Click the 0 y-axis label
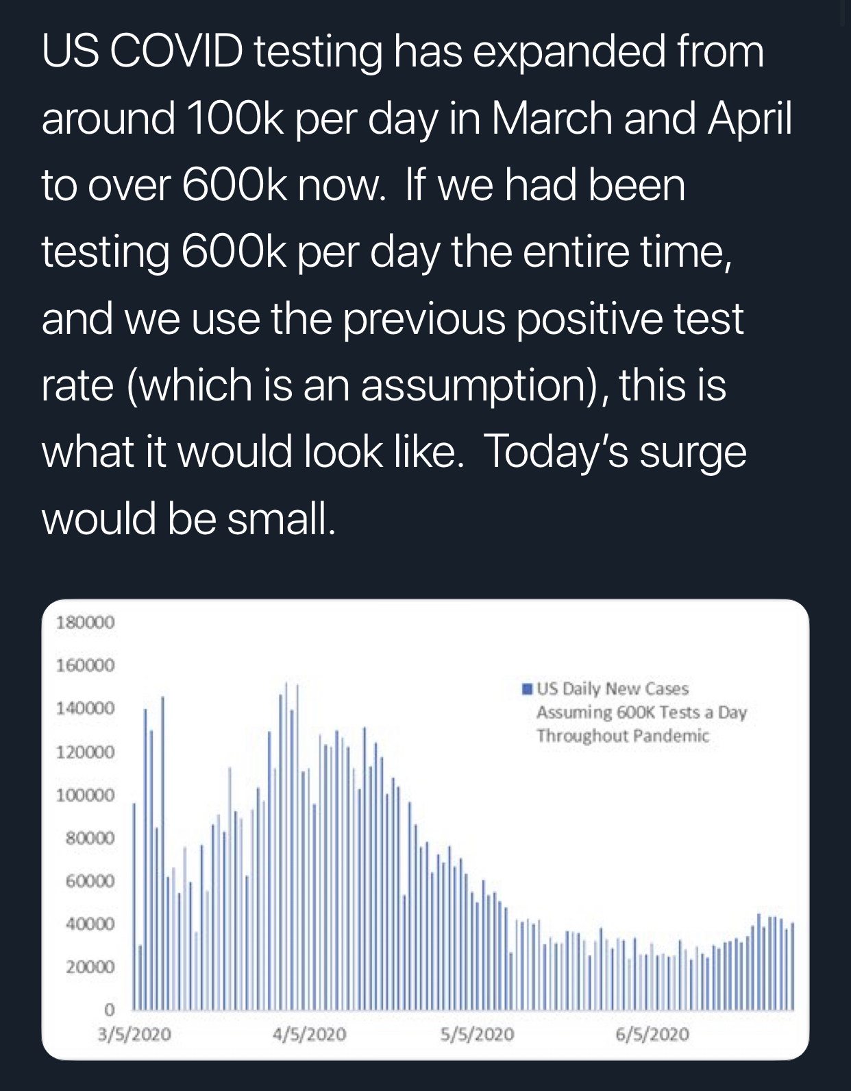 coord(108,1010)
